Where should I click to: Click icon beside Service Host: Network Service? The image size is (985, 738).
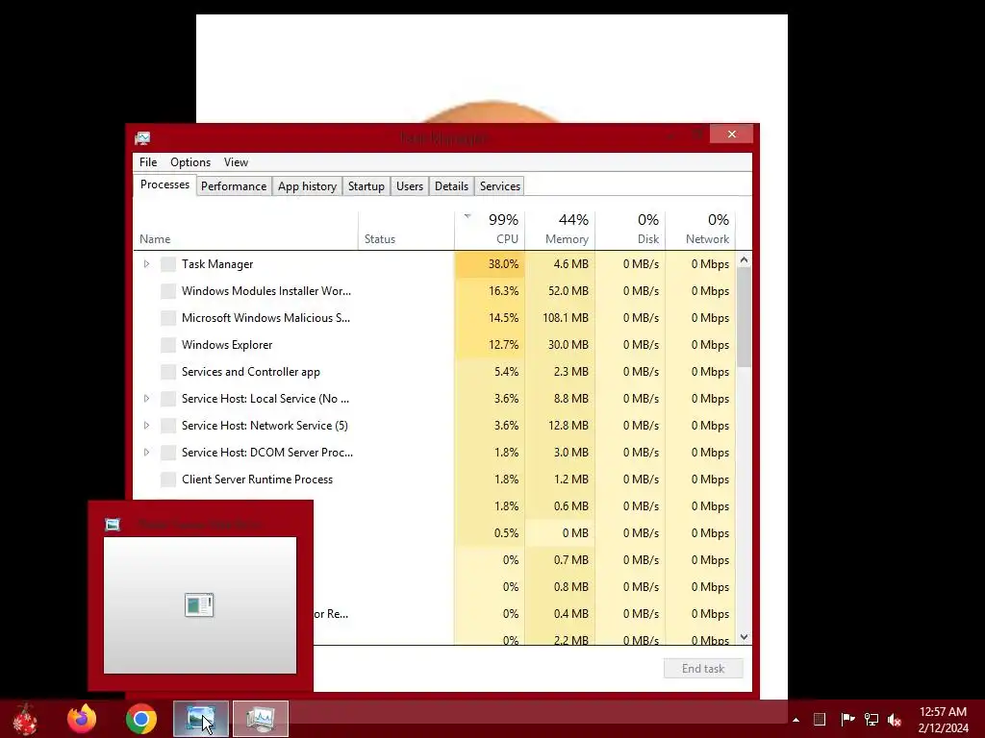tap(167, 426)
